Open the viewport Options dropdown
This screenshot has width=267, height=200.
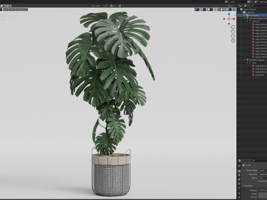pos(231,6)
